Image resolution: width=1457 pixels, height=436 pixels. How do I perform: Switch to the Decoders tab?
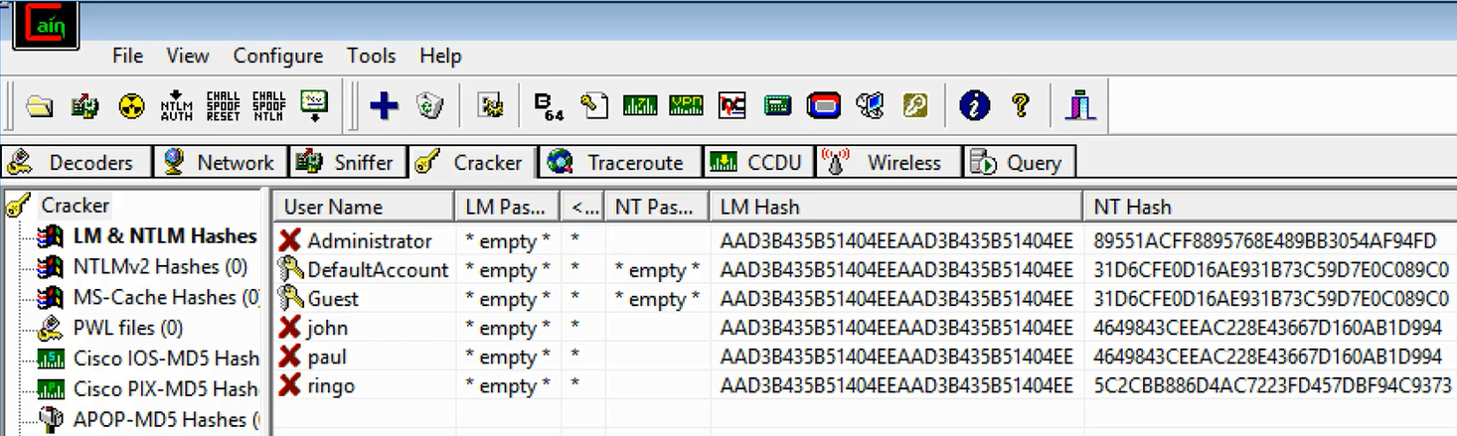pyautogui.click(x=76, y=162)
